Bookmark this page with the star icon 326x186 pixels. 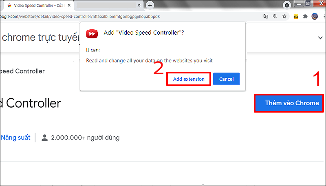coord(284,16)
